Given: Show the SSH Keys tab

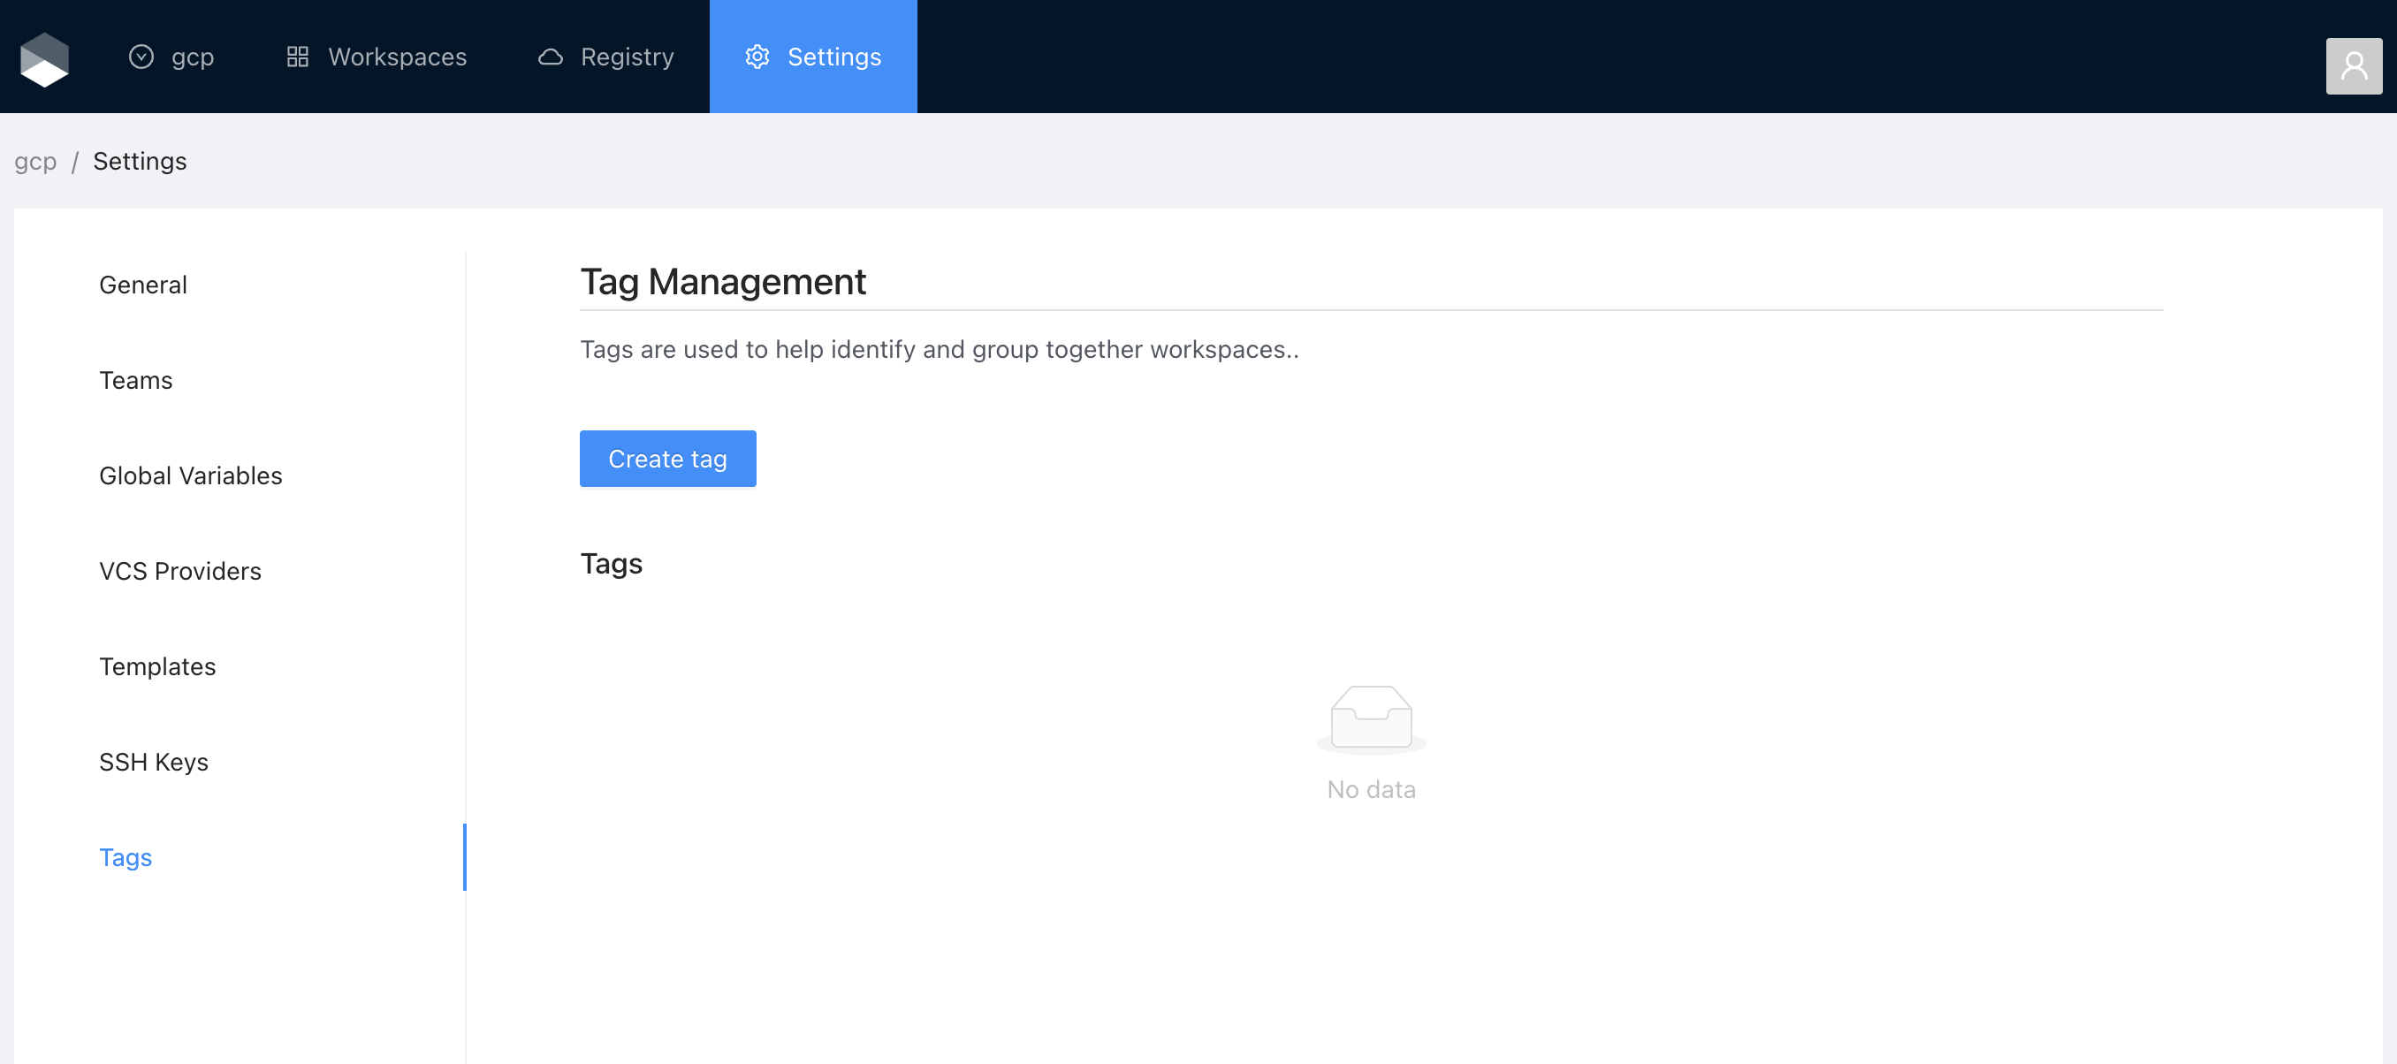Looking at the screenshot, I should click(154, 762).
